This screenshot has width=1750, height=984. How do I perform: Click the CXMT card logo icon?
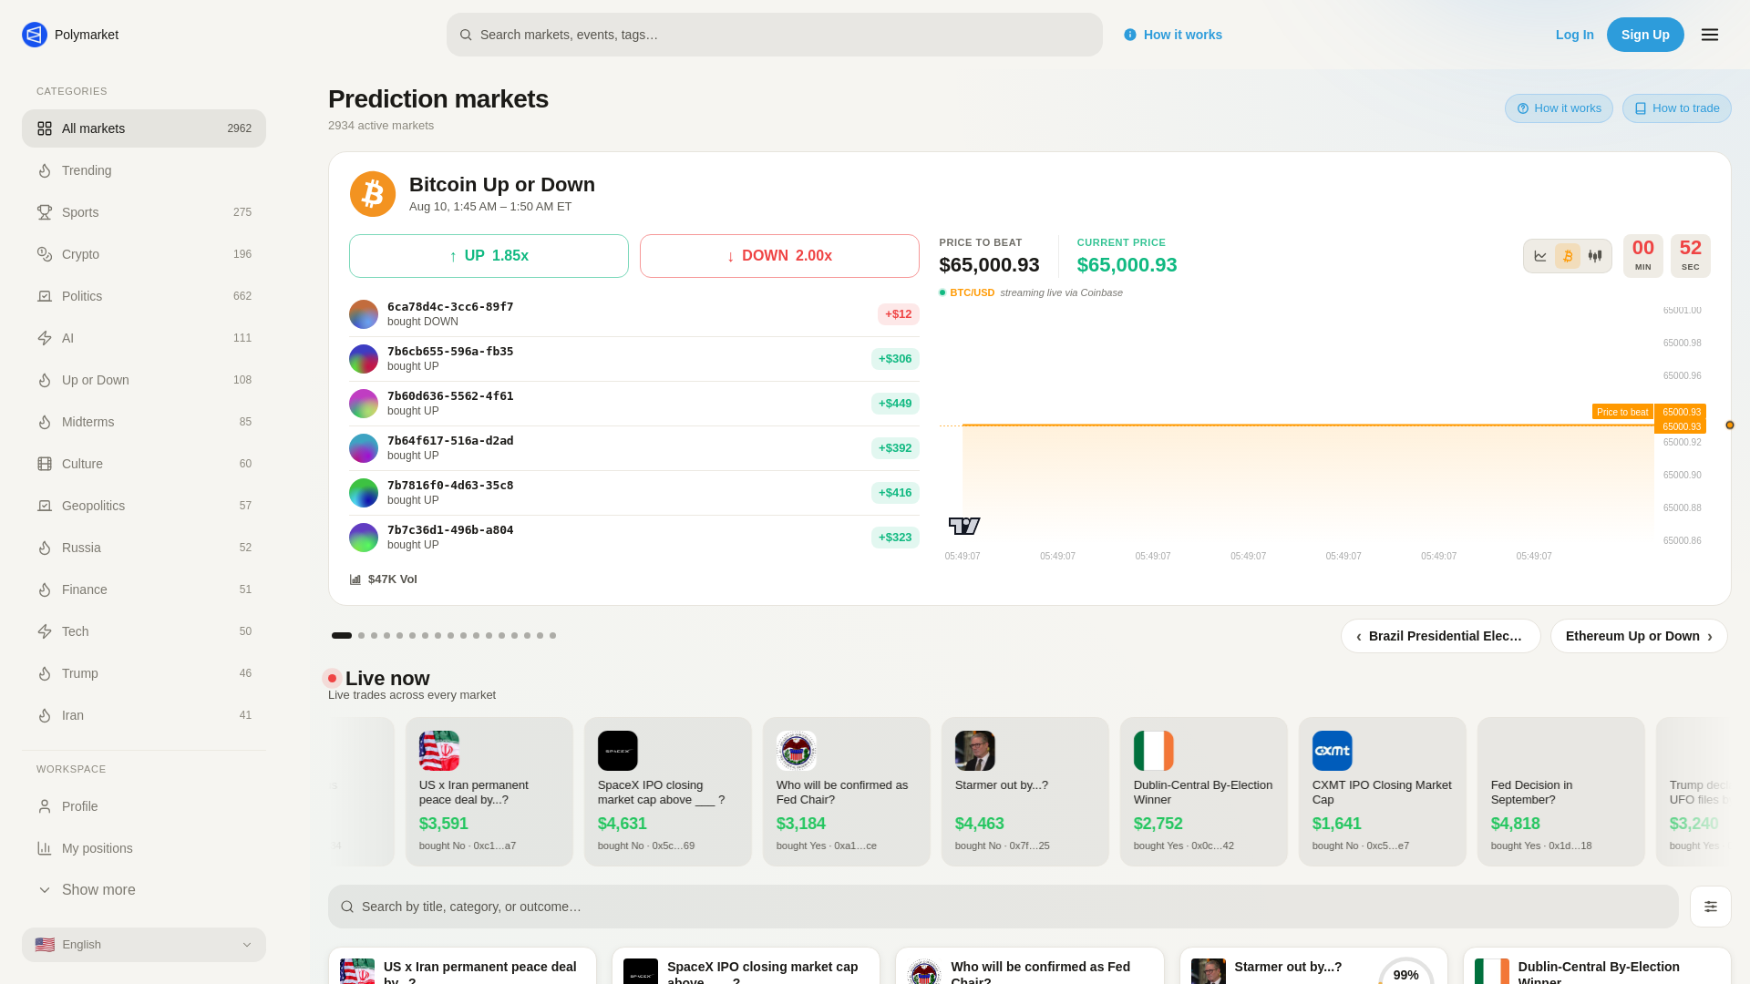tap(1333, 751)
